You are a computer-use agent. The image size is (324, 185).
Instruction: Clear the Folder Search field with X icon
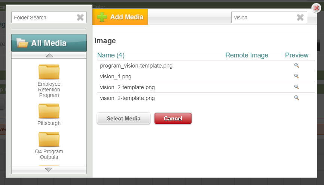click(x=80, y=17)
